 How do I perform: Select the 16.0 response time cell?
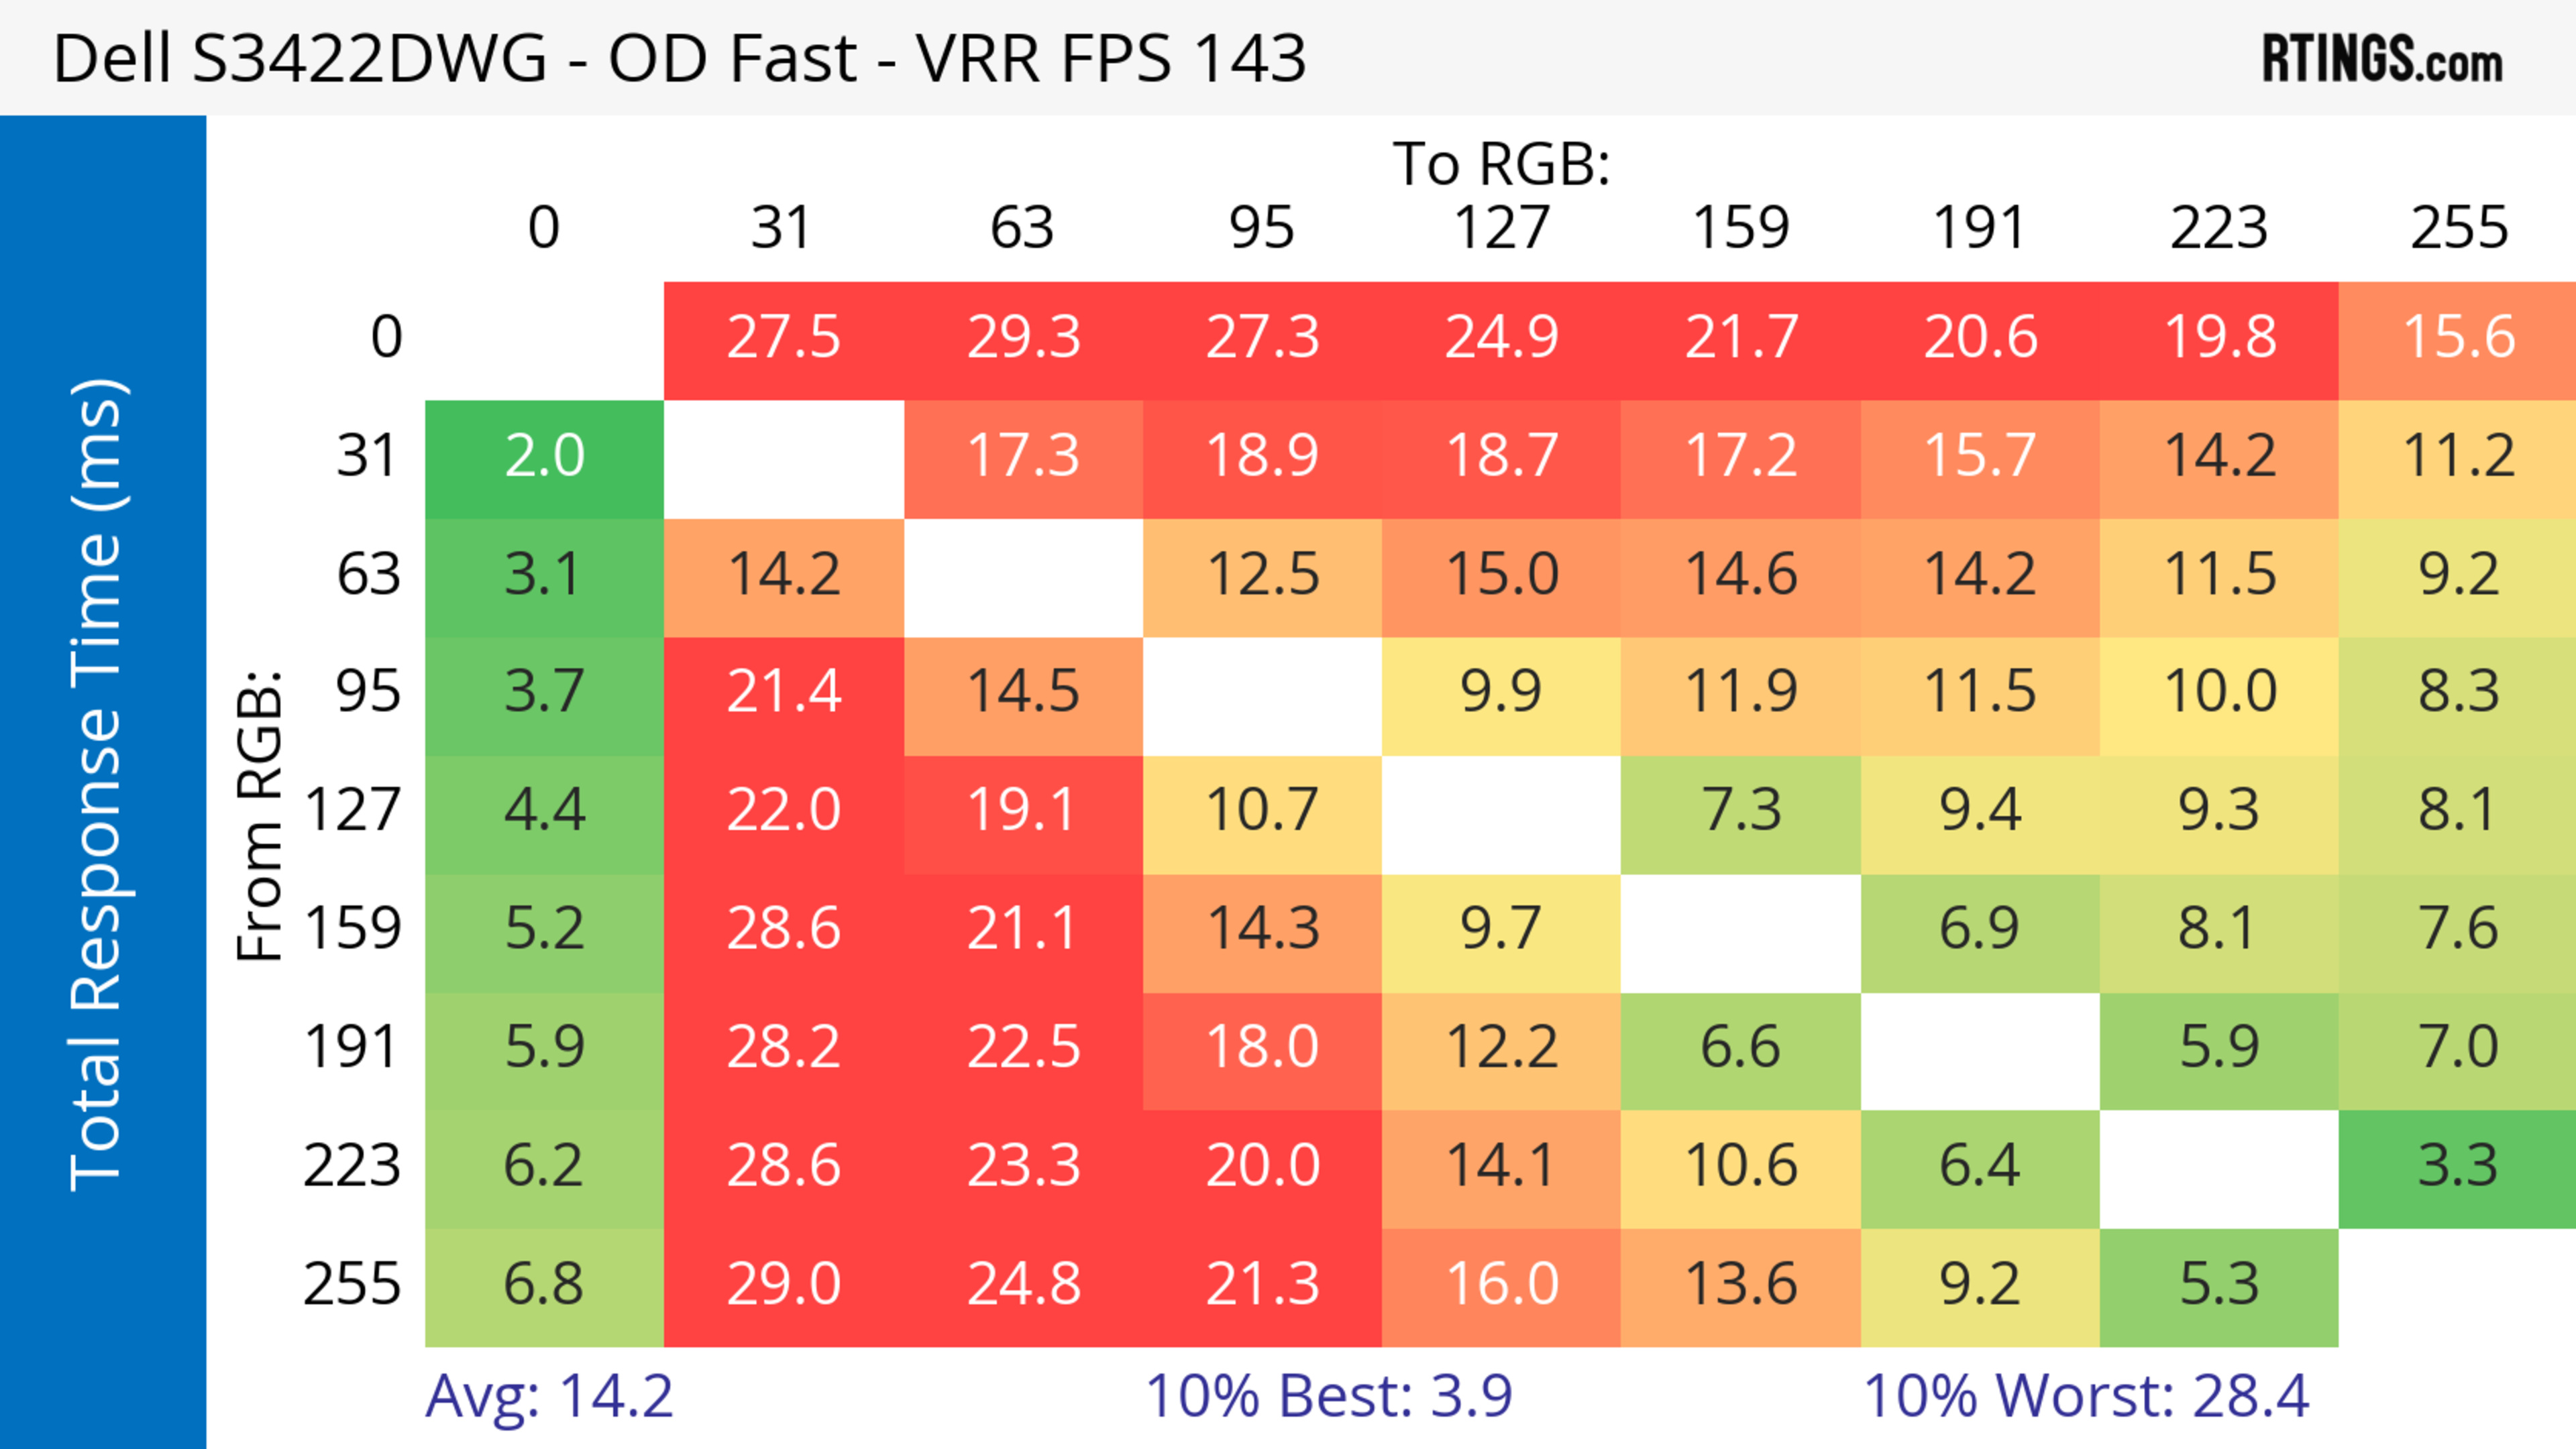point(1501,1284)
